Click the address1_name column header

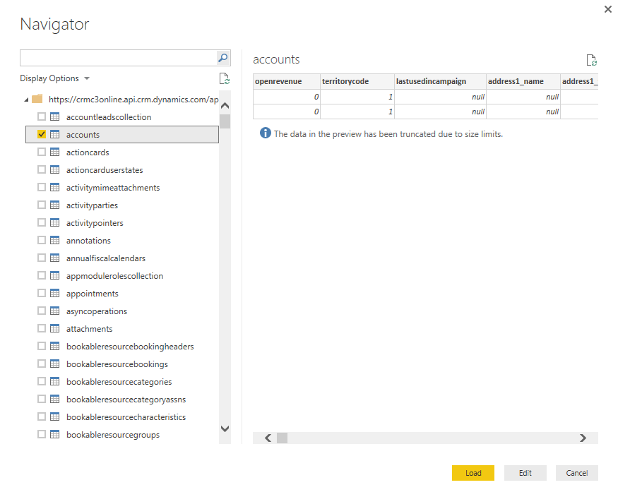tap(523, 82)
